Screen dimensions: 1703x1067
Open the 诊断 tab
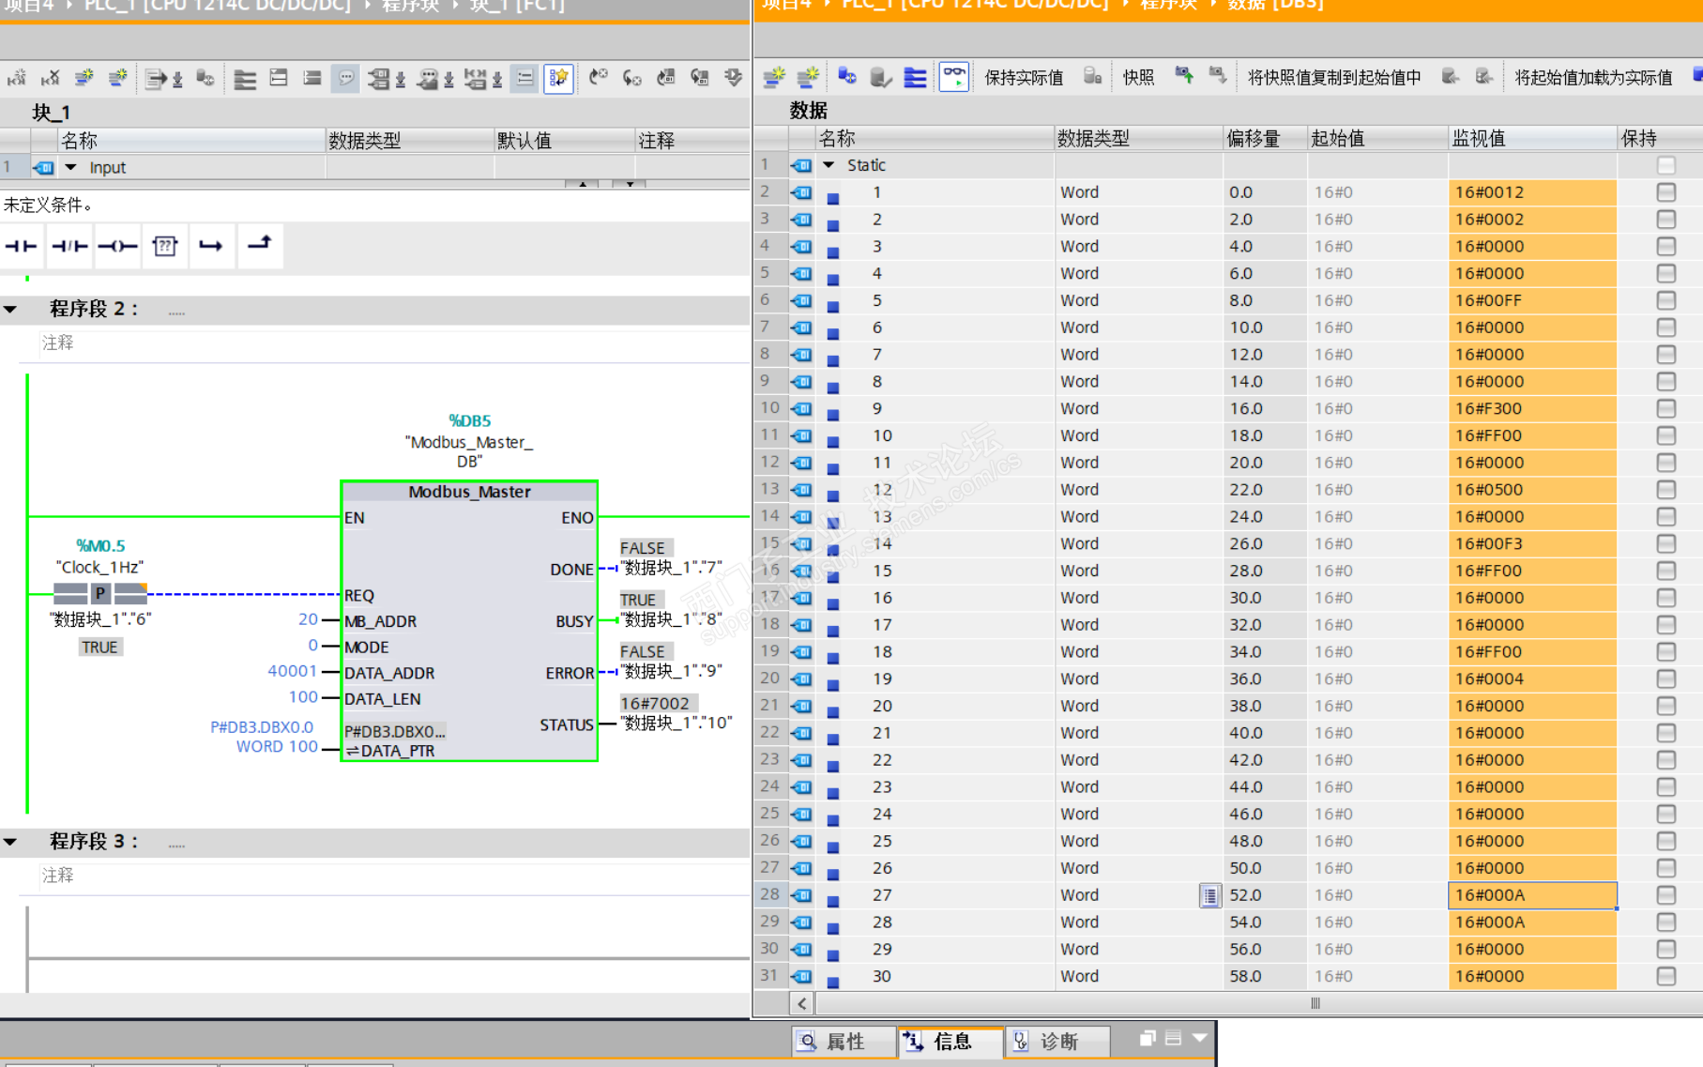coord(1057,1041)
